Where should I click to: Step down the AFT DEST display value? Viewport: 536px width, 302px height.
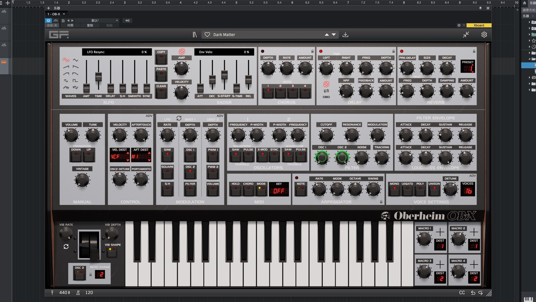149,160
